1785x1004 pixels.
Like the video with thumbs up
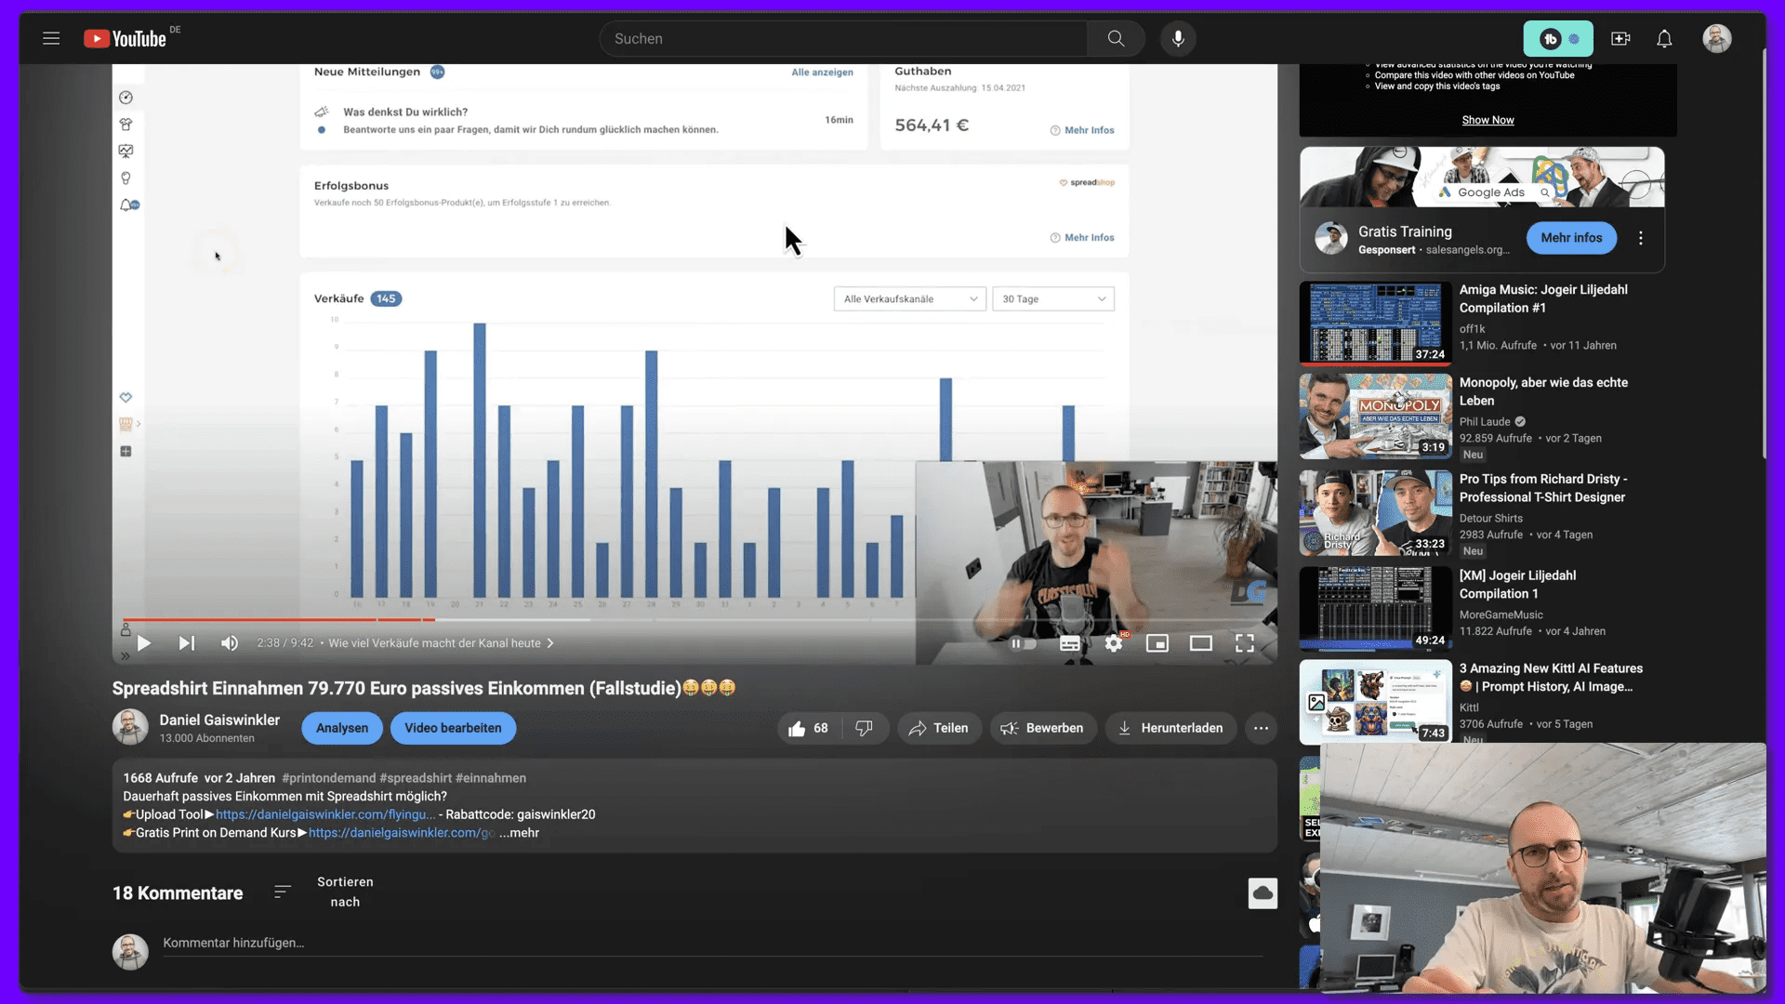pyautogui.click(x=808, y=728)
